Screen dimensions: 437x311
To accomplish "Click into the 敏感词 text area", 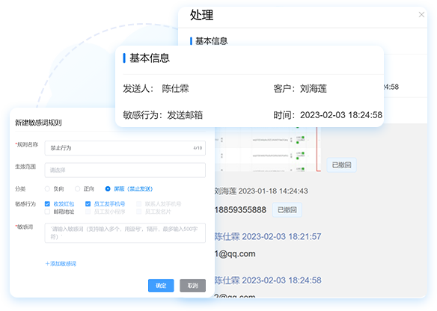I will [x=125, y=233].
